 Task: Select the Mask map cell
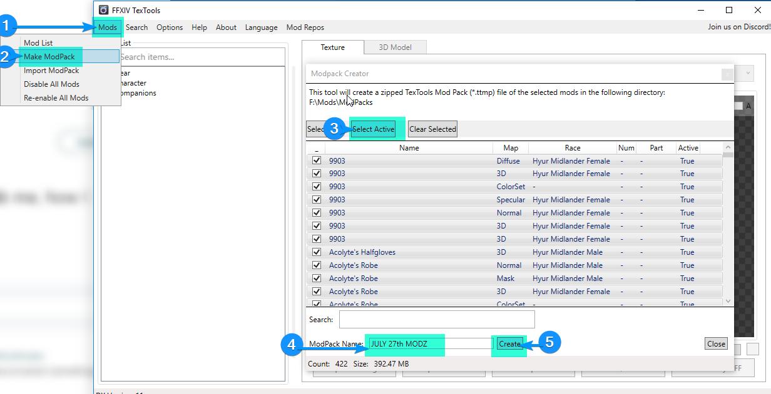[506, 278]
